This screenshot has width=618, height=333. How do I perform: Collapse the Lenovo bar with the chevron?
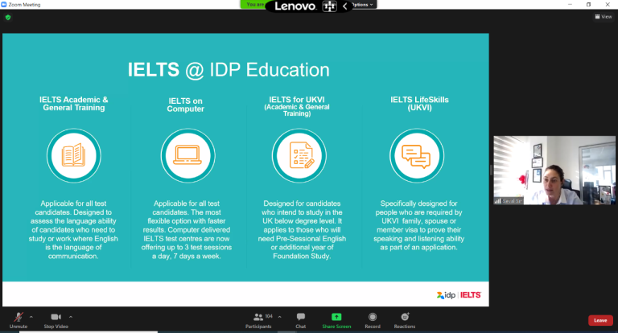[344, 6]
